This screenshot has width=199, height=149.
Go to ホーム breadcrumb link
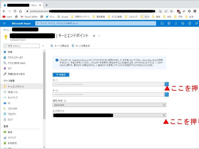coord(6,30)
